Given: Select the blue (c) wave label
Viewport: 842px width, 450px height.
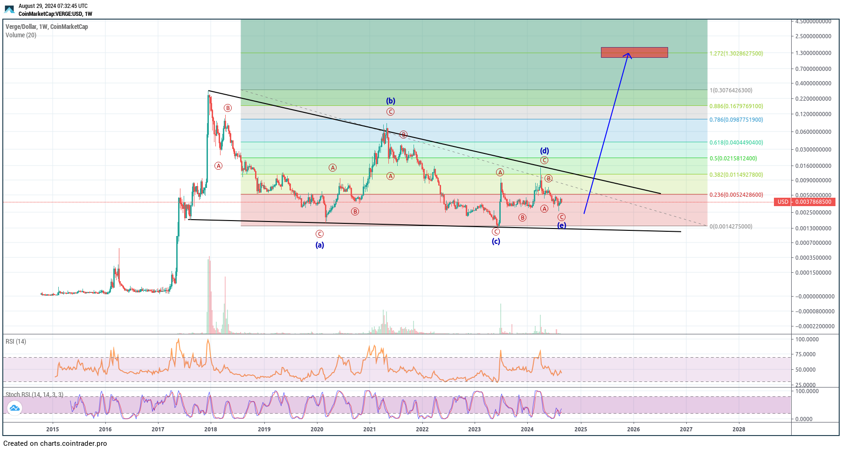Looking at the screenshot, I should tap(496, 241).
